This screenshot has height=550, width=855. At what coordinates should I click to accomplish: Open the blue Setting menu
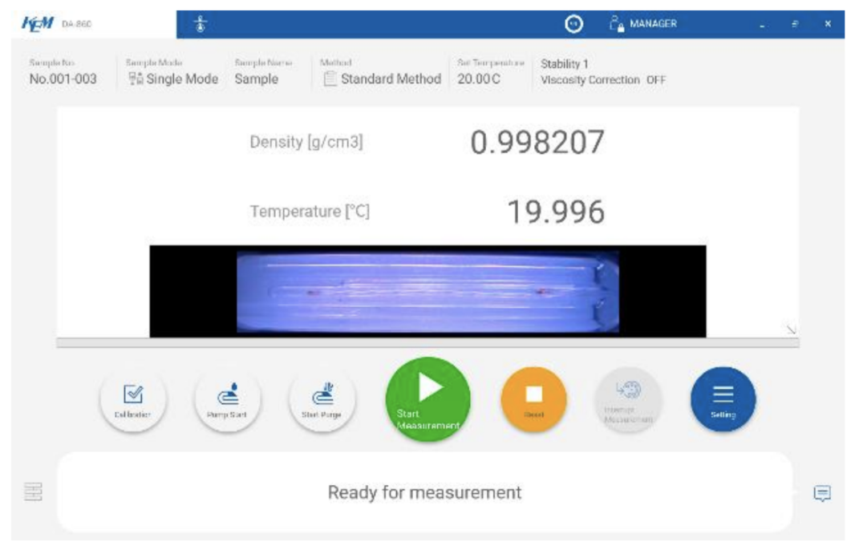[x=723, y=399]
